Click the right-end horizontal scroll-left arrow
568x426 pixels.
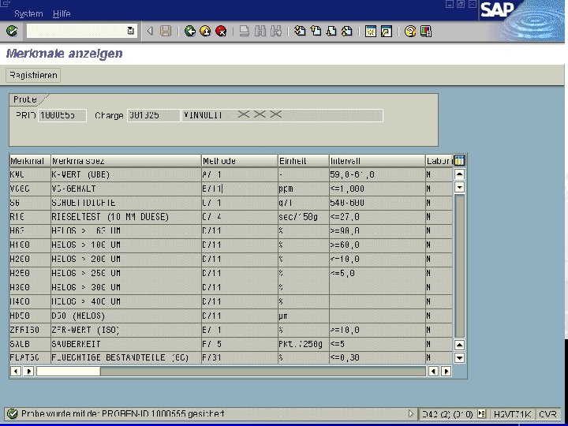coord(433,372)
